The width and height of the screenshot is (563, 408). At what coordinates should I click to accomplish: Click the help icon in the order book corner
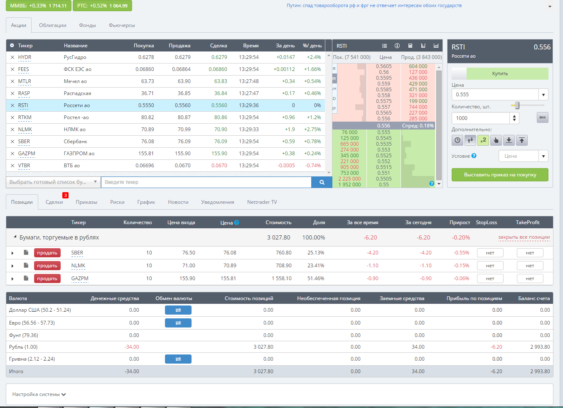tap(432, 183)
